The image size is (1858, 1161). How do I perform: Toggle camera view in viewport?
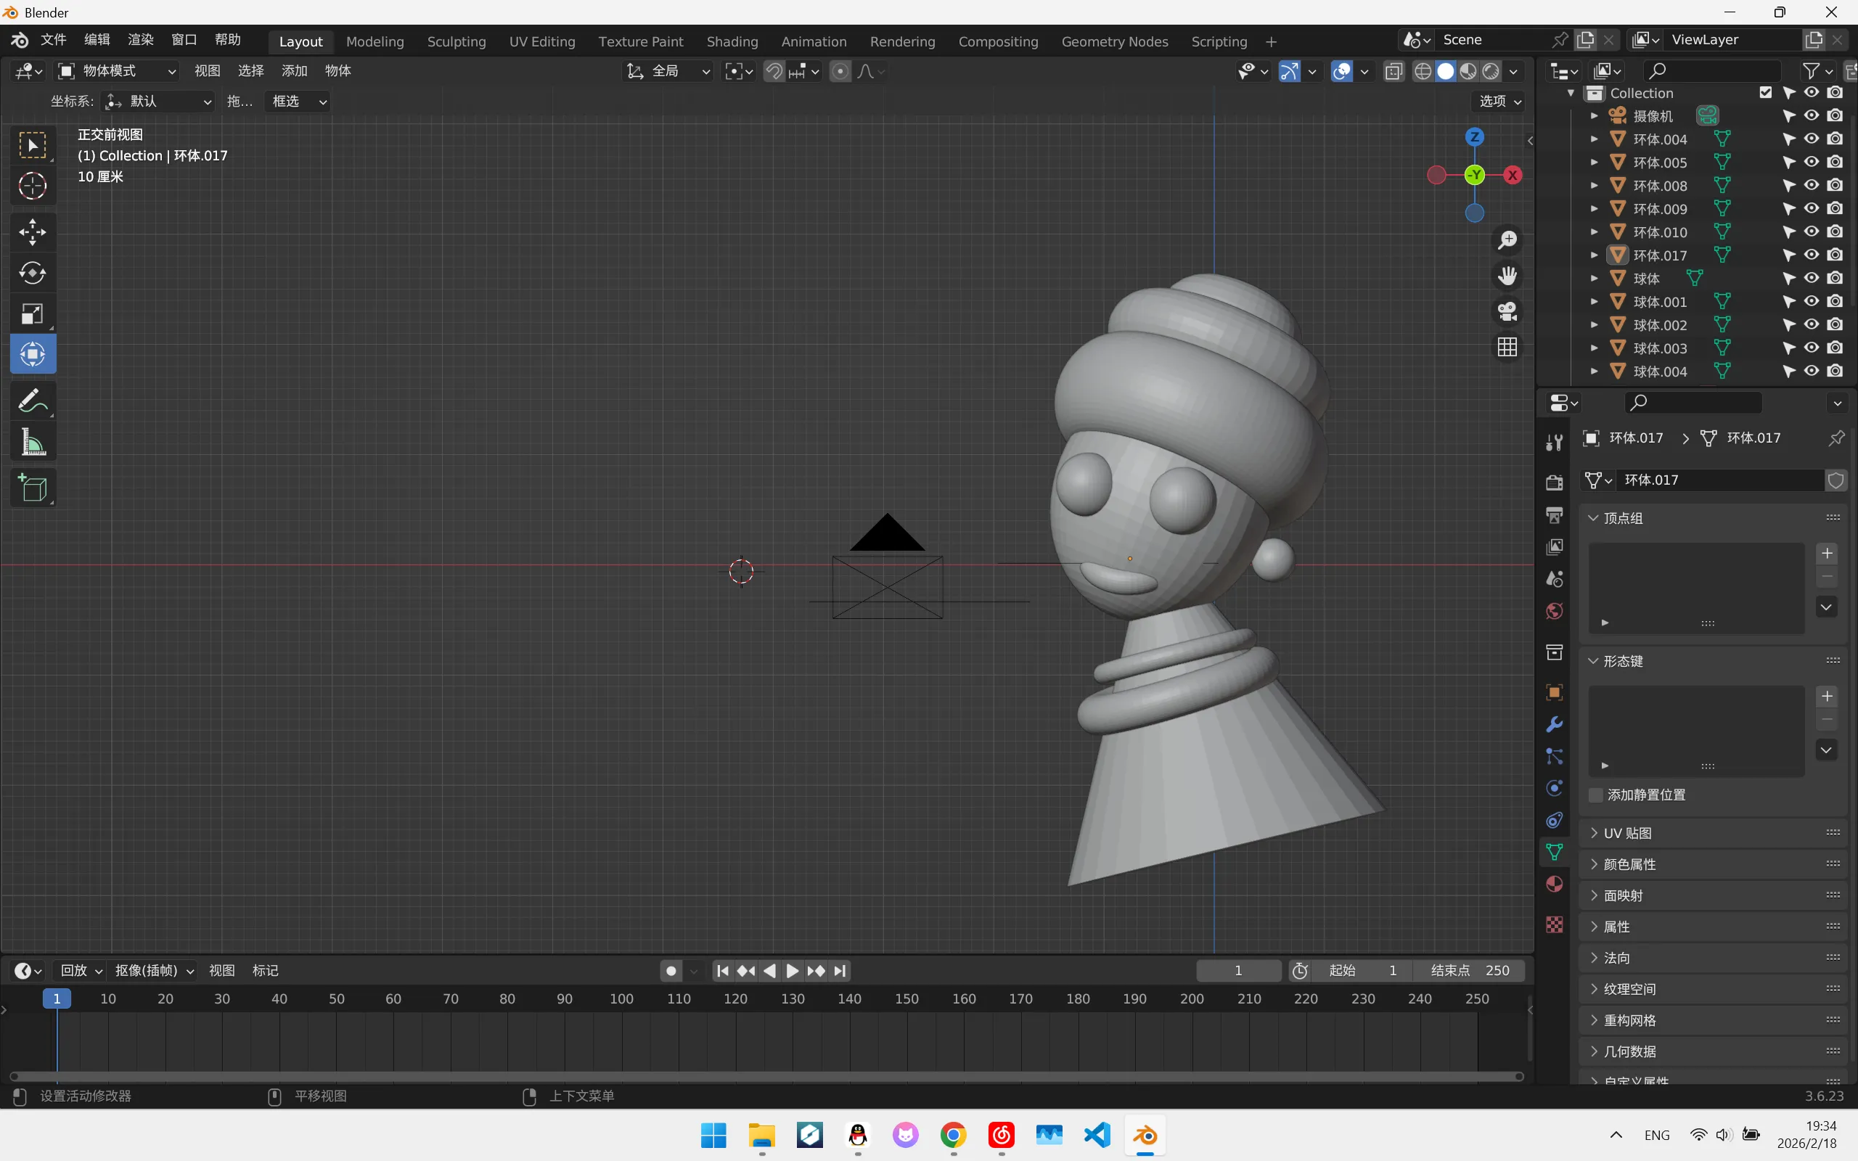(1507, 312)
